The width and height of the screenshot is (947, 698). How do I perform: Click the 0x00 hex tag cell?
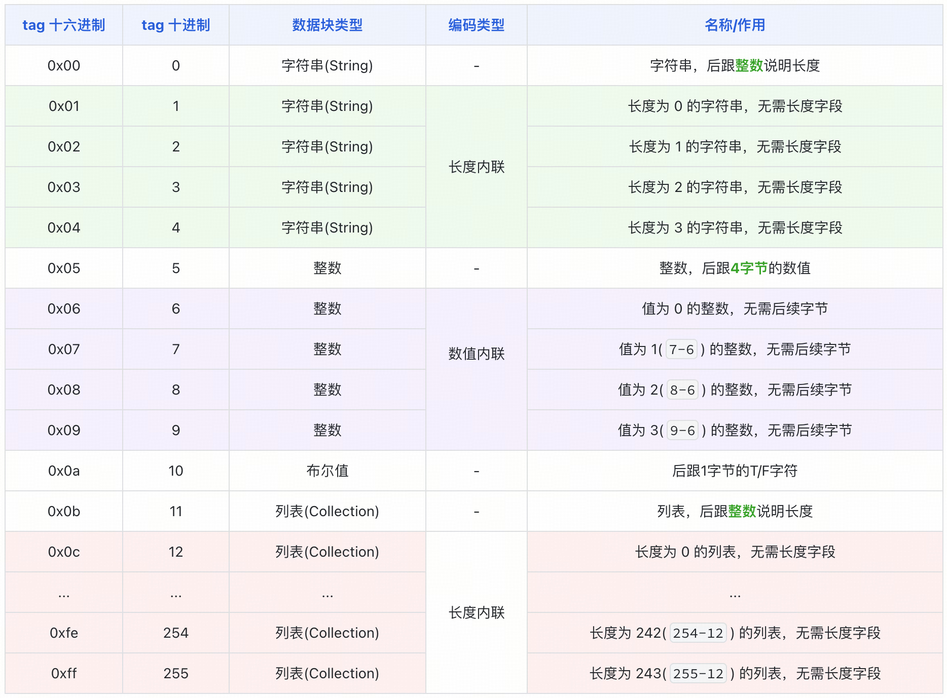pos(64,66)
